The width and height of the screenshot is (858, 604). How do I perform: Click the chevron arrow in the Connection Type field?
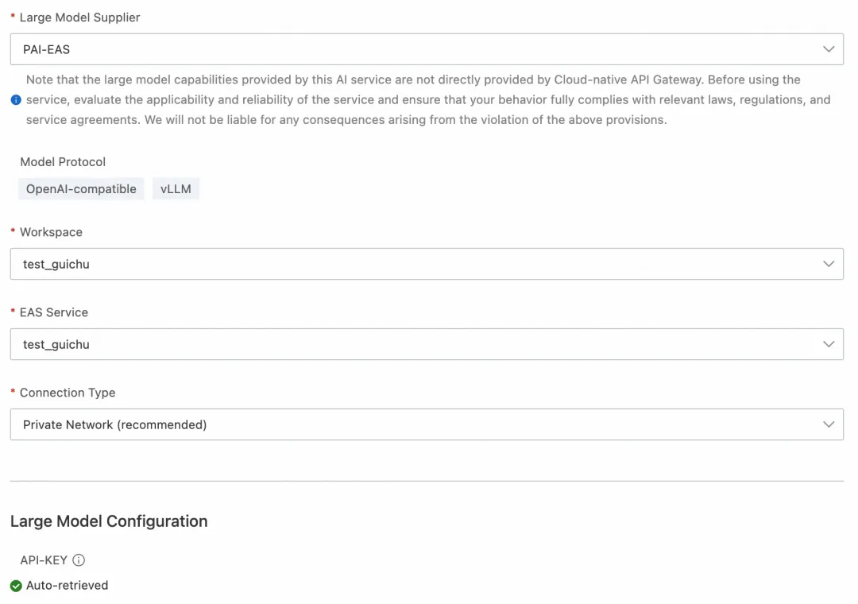coord(829,424)
